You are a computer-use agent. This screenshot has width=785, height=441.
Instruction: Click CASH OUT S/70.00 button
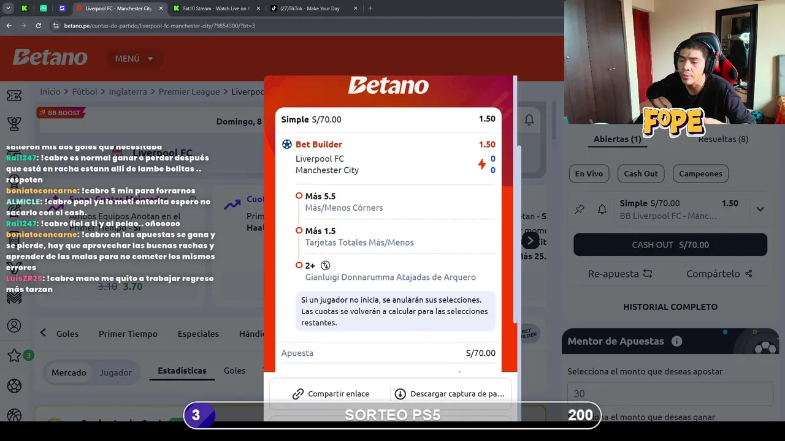coord(670,244)
